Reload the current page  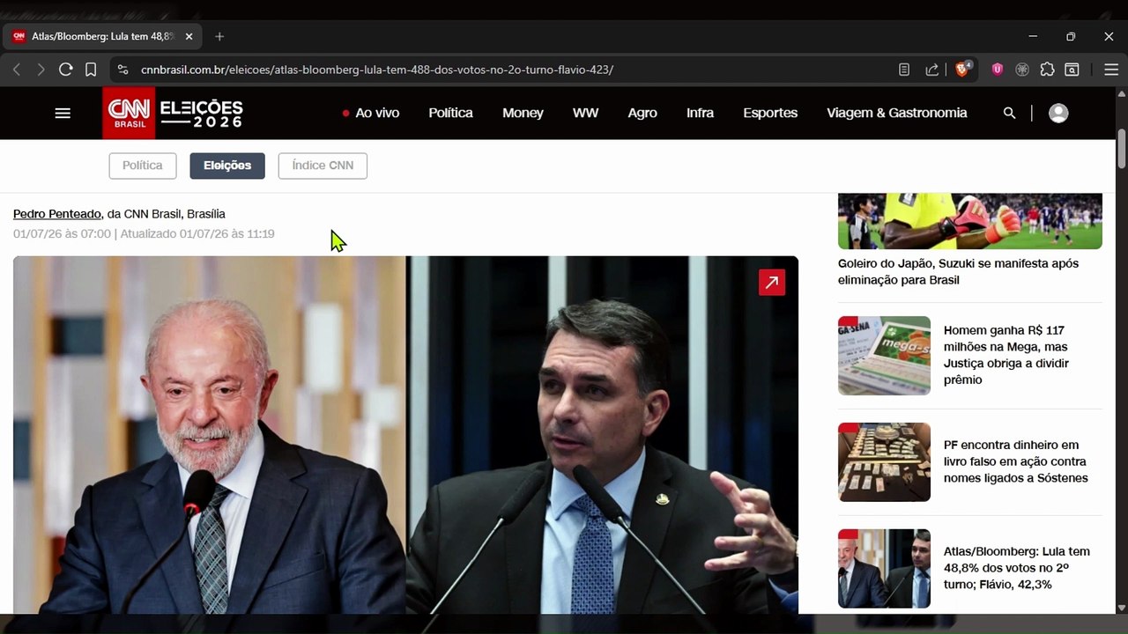65,70
